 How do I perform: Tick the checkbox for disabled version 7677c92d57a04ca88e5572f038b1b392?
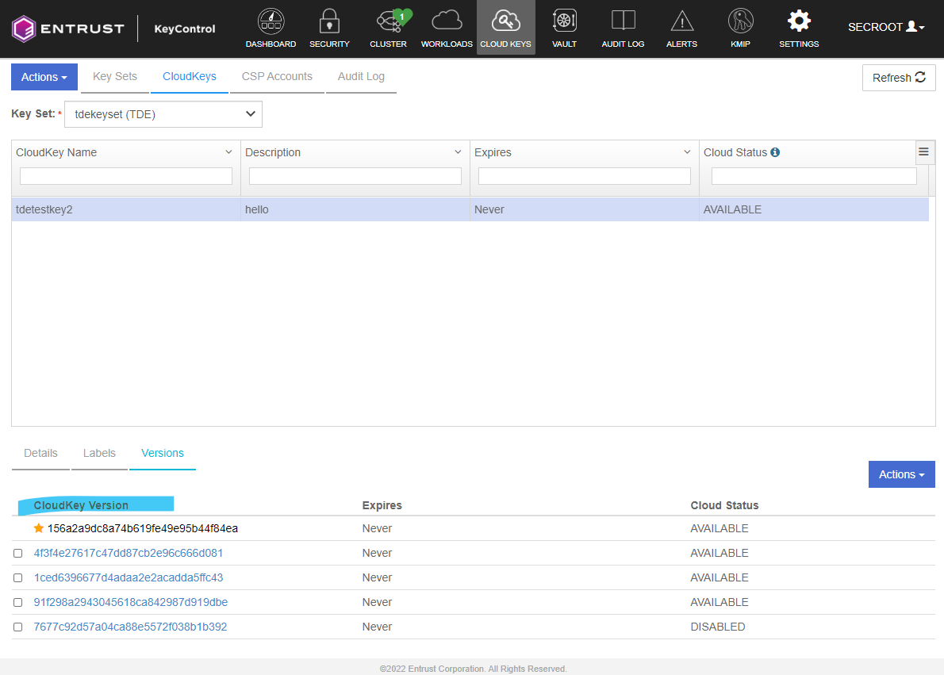(x=18, y=627)
